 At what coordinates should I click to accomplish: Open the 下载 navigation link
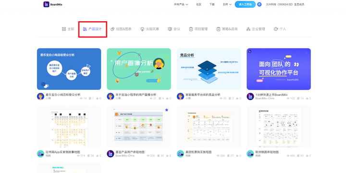click(212, 4)
